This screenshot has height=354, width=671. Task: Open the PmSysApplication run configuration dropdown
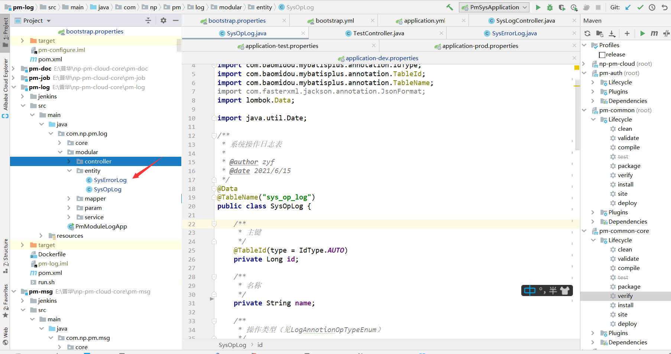[x=494, y=7]
